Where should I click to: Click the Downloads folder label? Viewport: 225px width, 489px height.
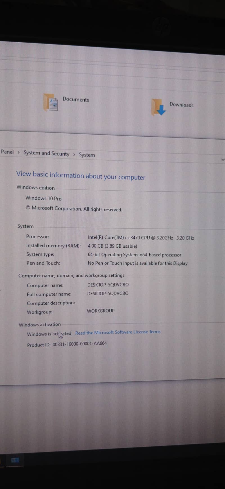coord(181,104)
